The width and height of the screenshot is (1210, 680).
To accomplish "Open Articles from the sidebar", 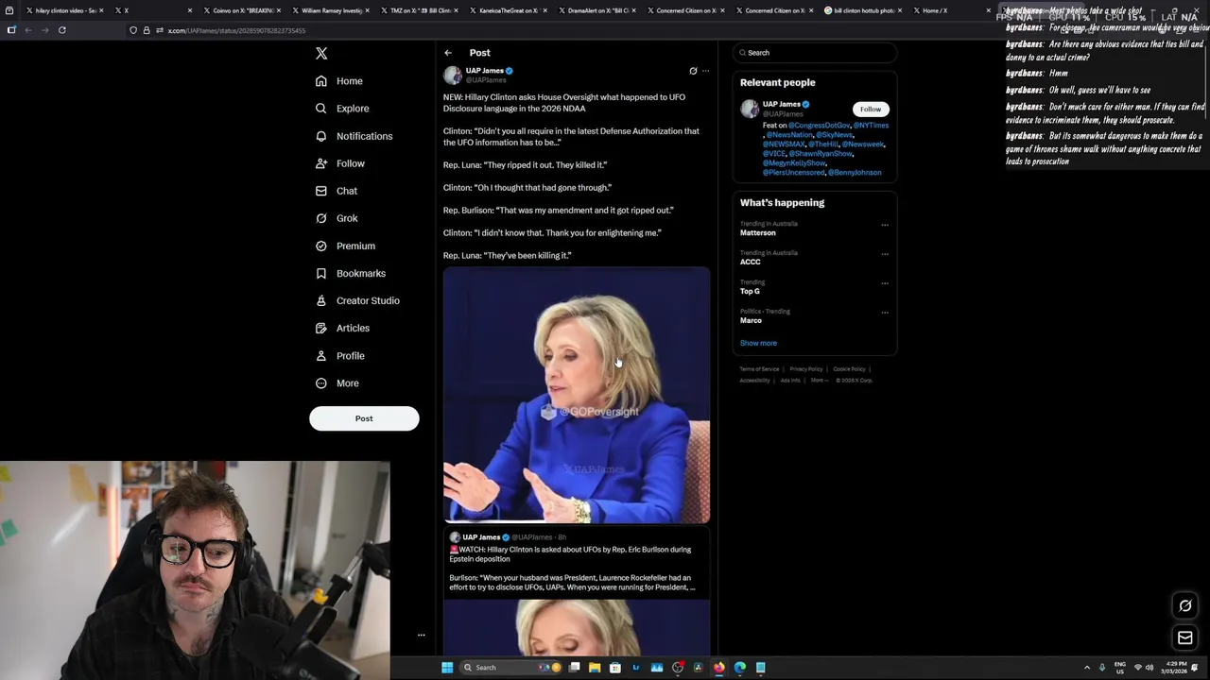I will pos(342,328).
